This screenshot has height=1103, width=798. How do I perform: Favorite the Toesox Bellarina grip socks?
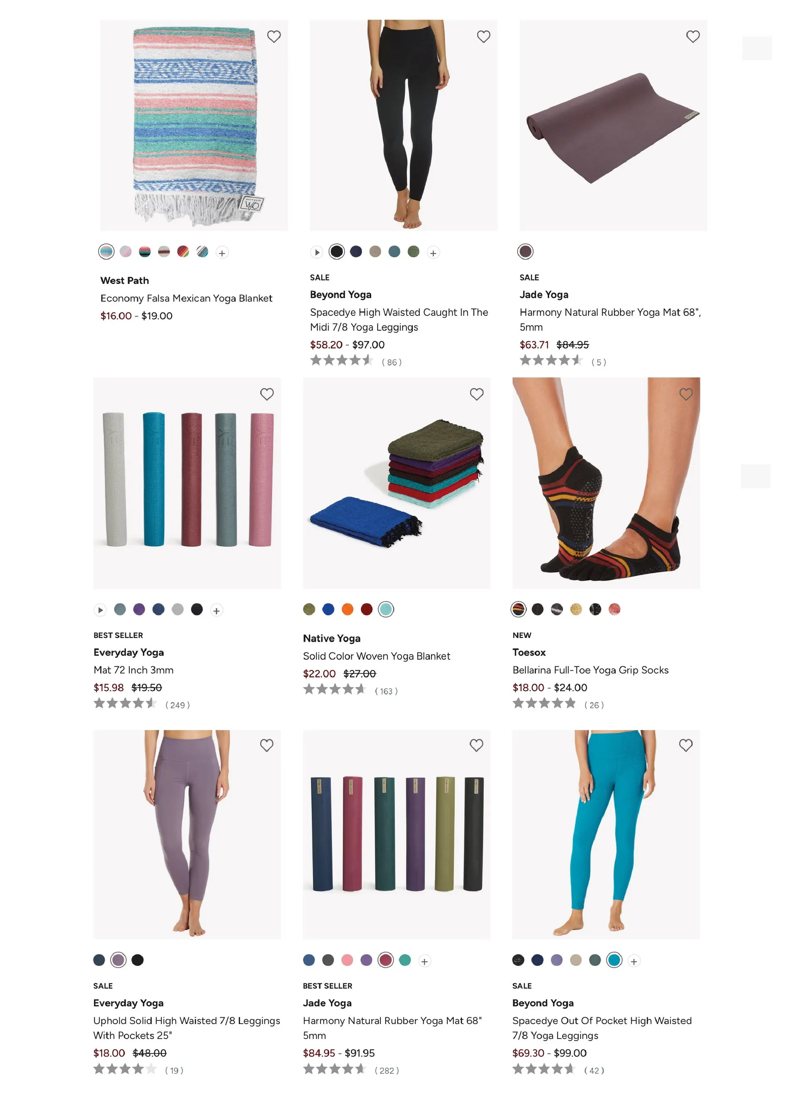click(686, 394)
